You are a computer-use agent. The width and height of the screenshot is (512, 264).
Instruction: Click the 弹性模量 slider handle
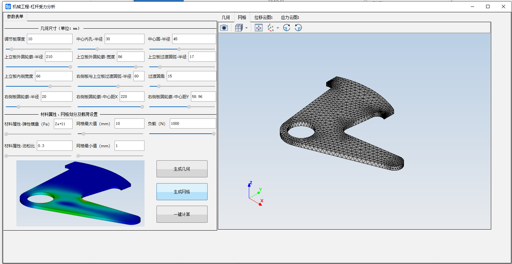pos(6,134)
